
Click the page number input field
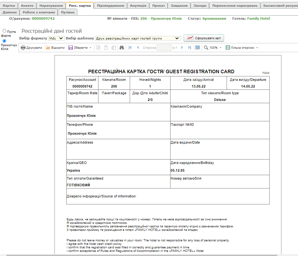point(164,48)
